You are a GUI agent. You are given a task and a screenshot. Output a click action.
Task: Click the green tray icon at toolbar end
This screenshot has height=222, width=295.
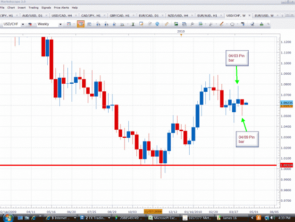pos(261,24)
